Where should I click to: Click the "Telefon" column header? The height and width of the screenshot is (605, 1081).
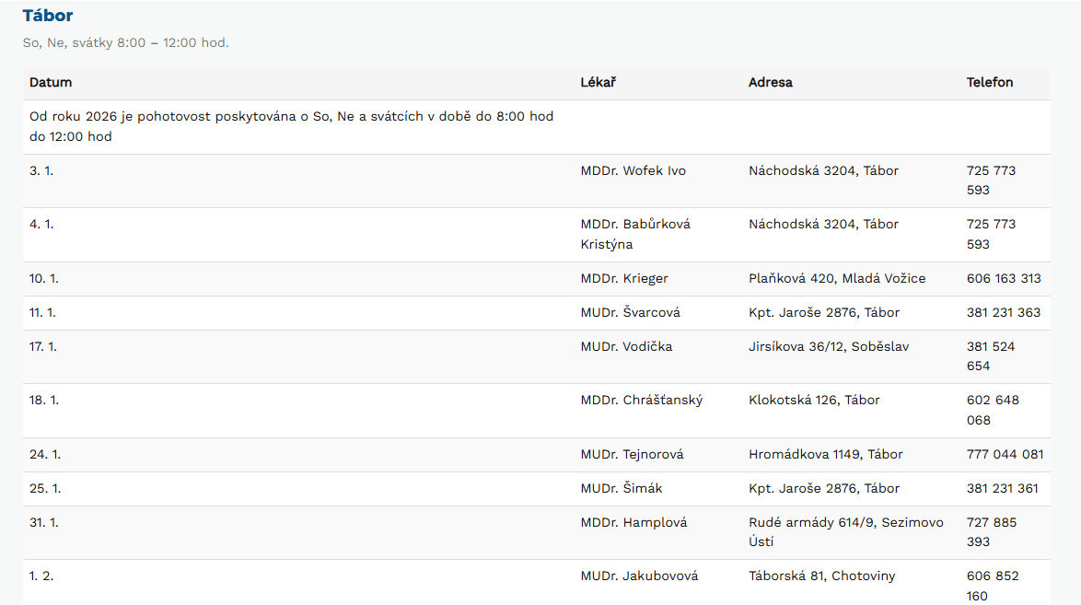click(990, 82)
